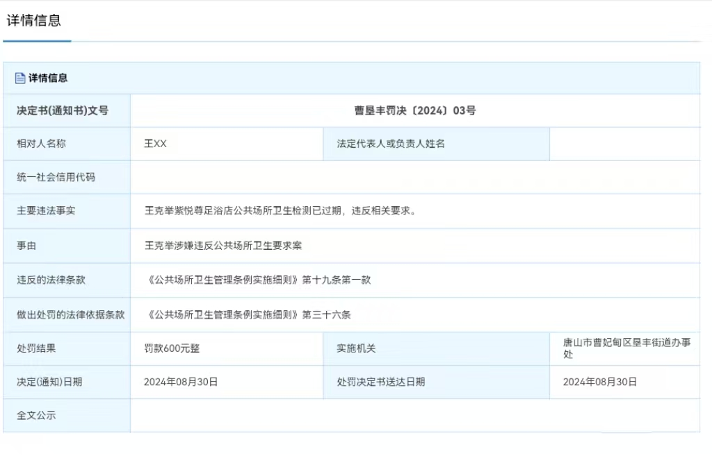Screen dimensions: 712x456
Task: Select 王克举涉嫌违反公共场所卫生要求案 text
Action: pyautogui.click(x=223, y=246)
